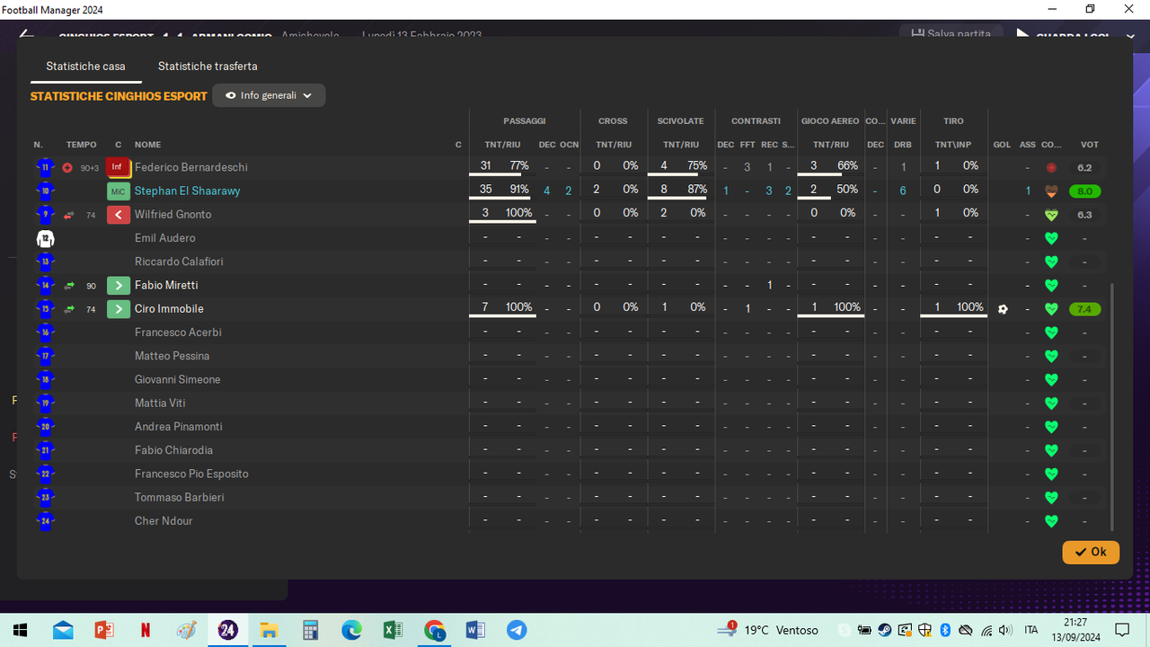This screenshot has height=647, width=1150.
Task: Confirm with the Ok button
Action: click(x=1091, y=553)
